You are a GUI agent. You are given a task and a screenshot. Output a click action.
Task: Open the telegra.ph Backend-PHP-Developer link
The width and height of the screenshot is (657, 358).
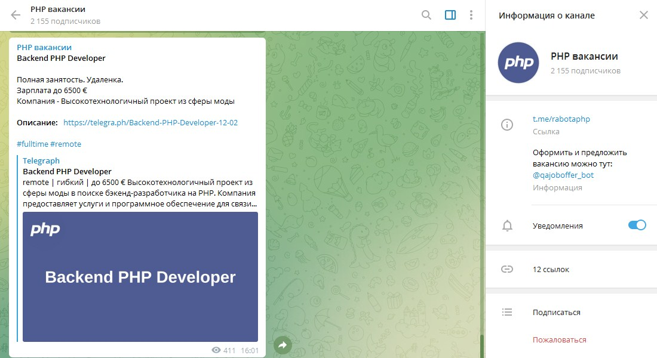click(151, 123)
